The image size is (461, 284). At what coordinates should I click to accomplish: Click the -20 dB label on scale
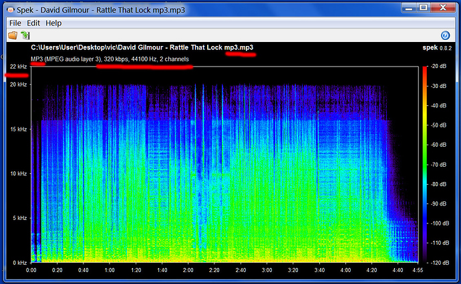(440, 67)
